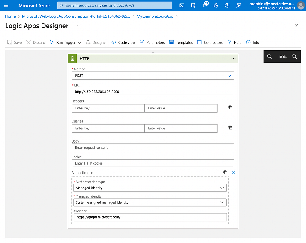Switch to Designer view
This screenshot has width=306, height=243.
coord(97,42)
